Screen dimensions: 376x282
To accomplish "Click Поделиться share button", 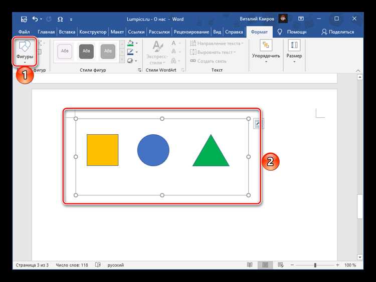I will pyautogui.click(x=337, y=32).
